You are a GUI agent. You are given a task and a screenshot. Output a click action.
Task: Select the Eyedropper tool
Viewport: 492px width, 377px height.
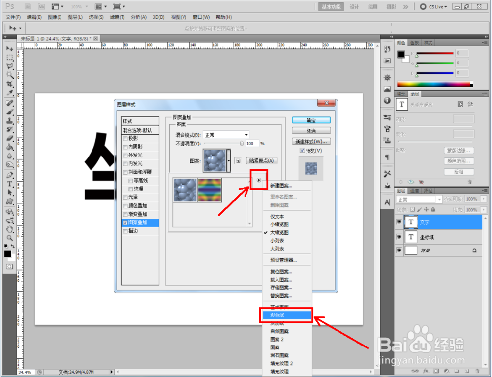10,91
